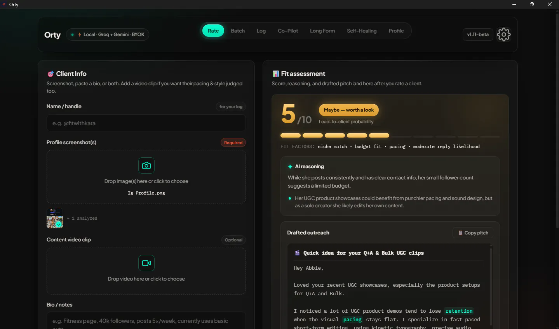
Task: Click the Orty logo text
Action: coord(52,35)
